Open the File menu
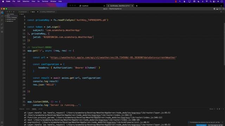225x126 pixels. pos(14,1)
